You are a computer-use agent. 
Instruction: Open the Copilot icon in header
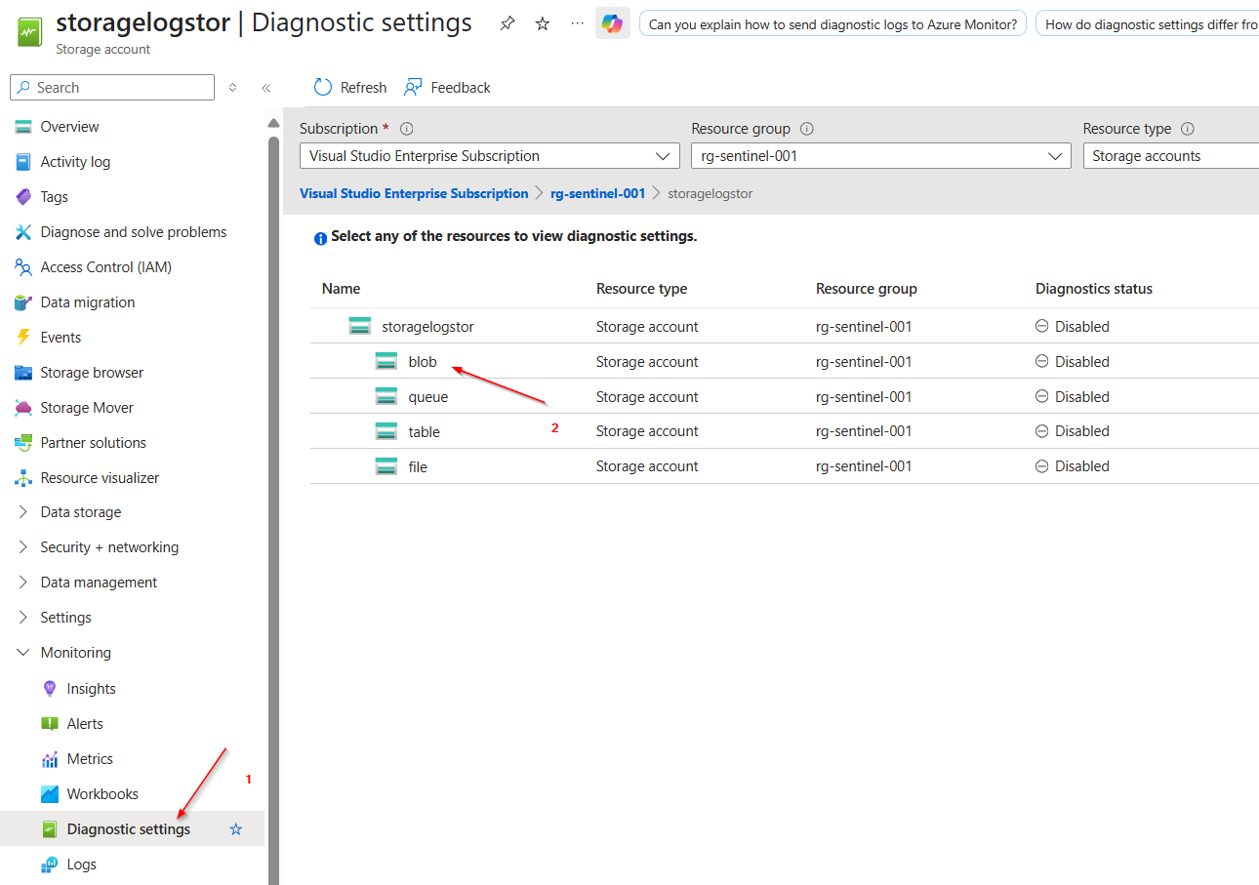click(612, 24)
